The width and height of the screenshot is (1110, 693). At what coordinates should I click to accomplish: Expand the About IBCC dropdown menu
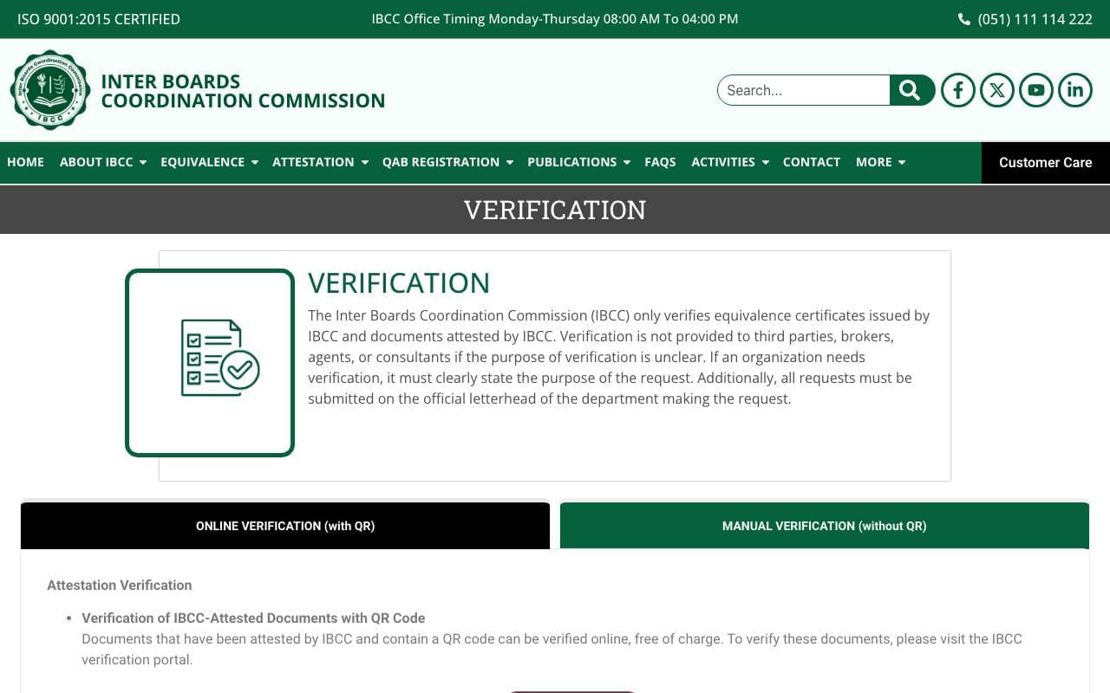pos(103,162)
